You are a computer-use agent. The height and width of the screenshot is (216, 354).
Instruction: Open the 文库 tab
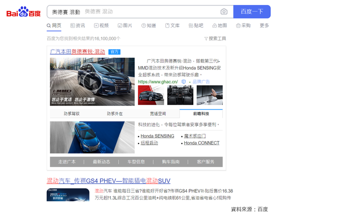(x=172, y=26)
